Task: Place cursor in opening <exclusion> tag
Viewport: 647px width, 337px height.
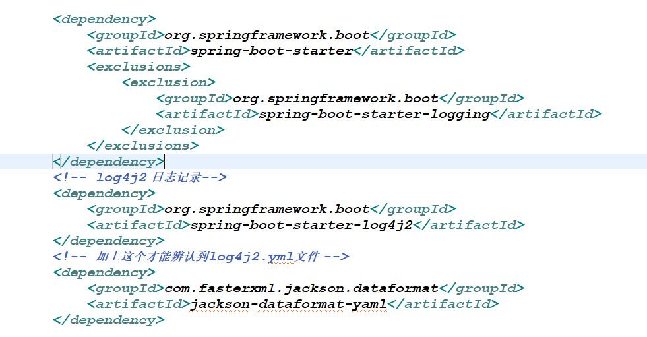Action: click(x=169, y=82)
